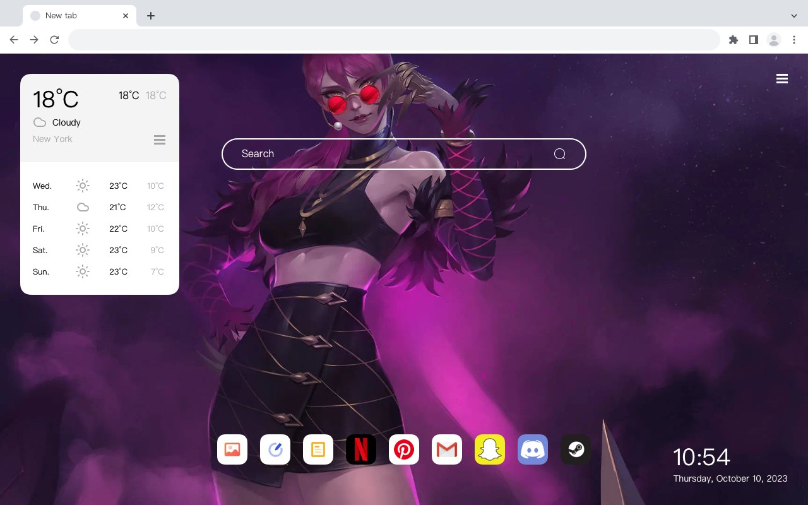Click the Fri. sun forecast icon

pyautogui.click(x=83, y=229)
